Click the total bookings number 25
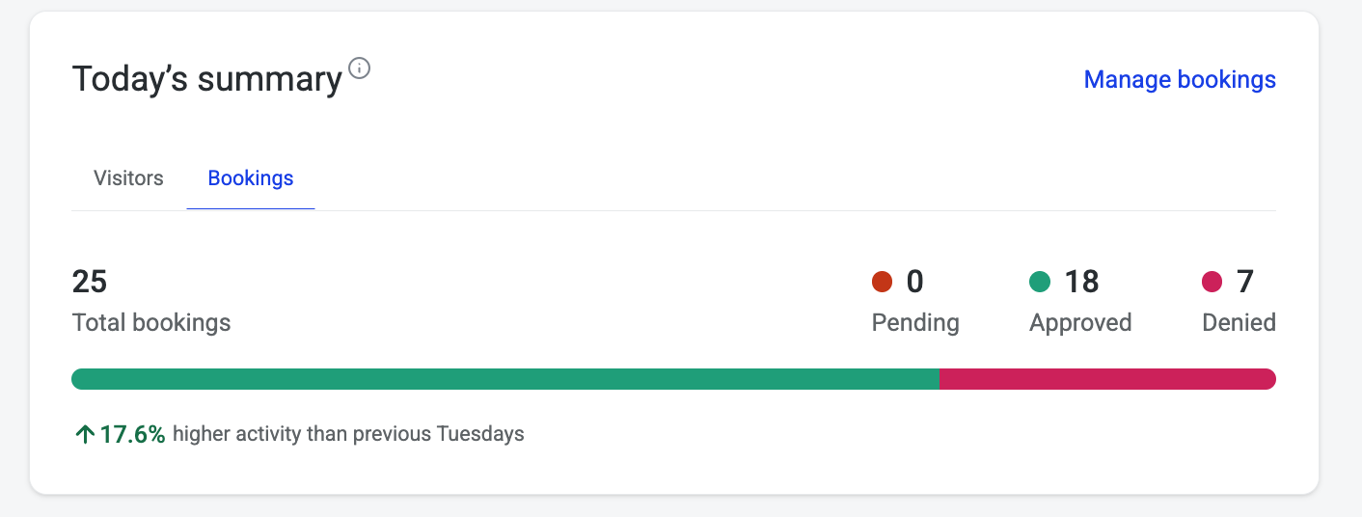Image resolution: width=1362 pixels, height=517 pixels. coord(90,282)
